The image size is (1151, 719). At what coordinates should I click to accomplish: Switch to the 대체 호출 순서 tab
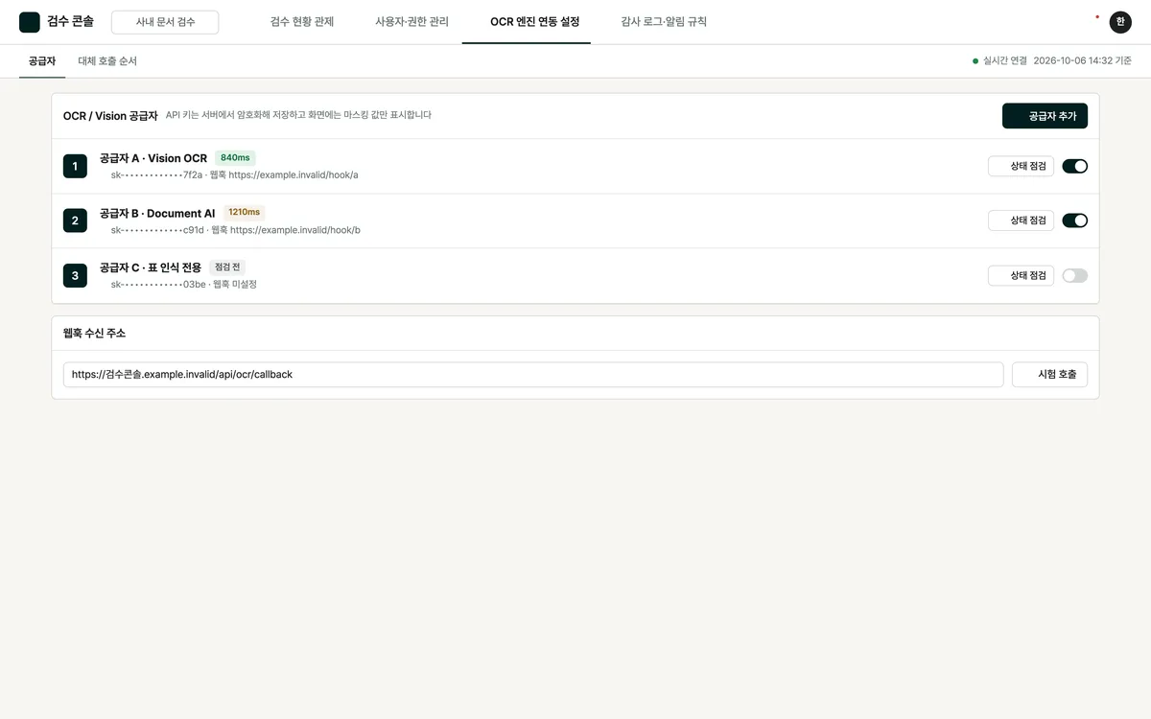(x=107, y=60)
